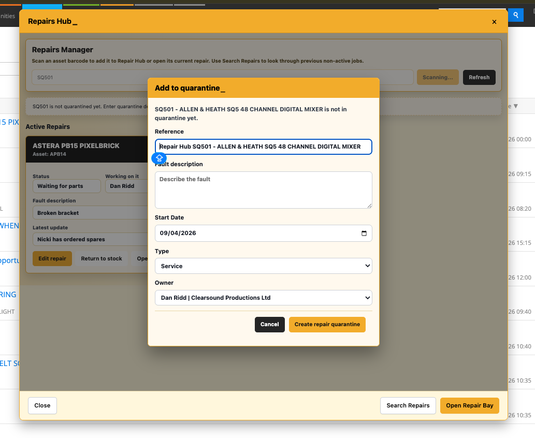Focus the Reference input field
Image resolution: width=535 pixels, height=438 pixels.
coord(264,147)
